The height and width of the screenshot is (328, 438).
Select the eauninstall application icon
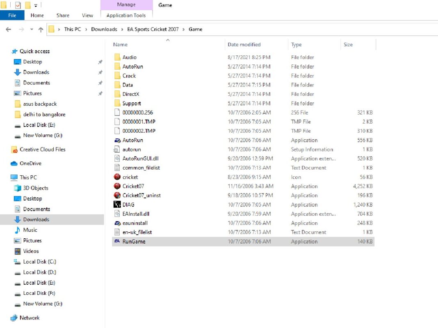coord(117,223)
